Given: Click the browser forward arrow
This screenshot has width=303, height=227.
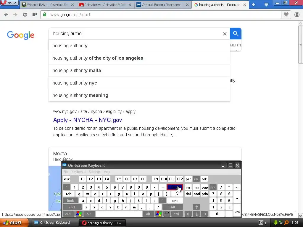Looking at the screenshot, I should click(x=15, y=15).
